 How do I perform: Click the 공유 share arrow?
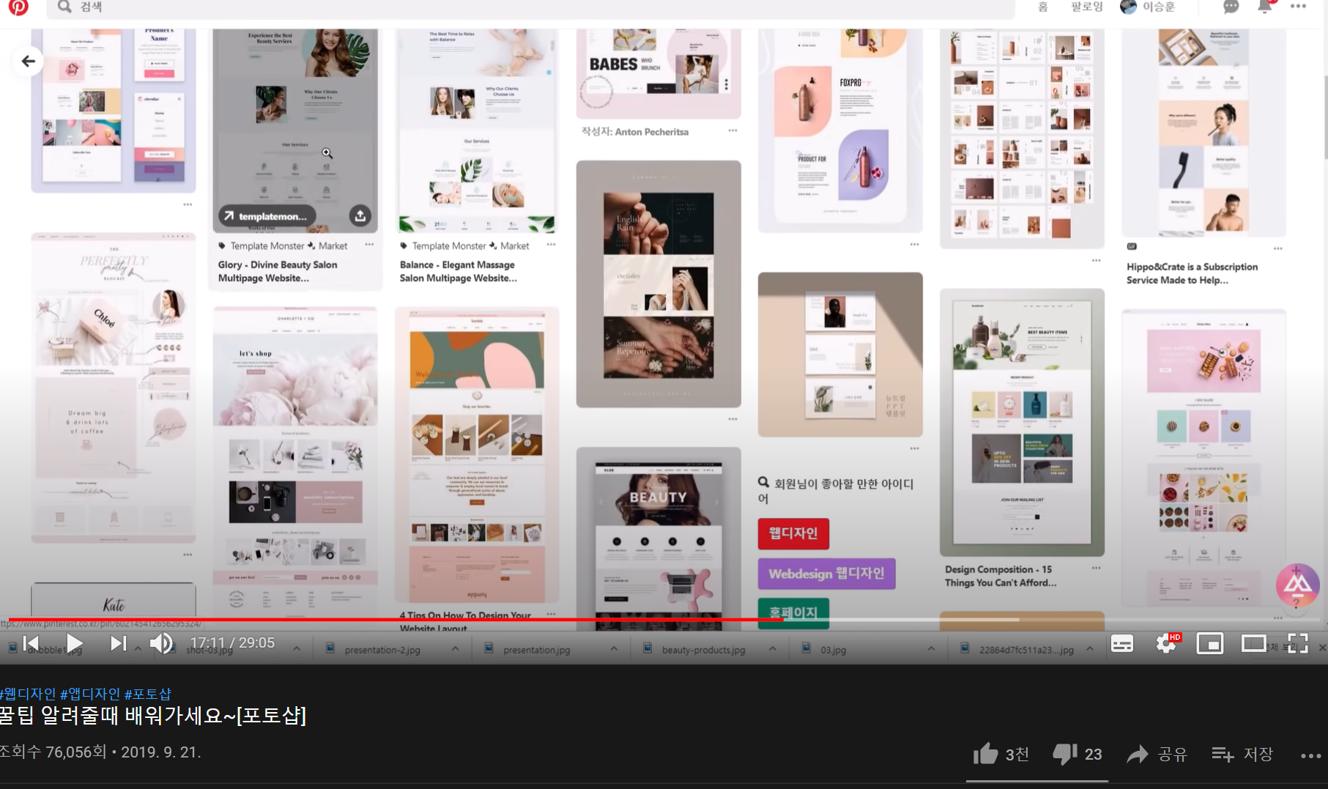[1137, 754]
